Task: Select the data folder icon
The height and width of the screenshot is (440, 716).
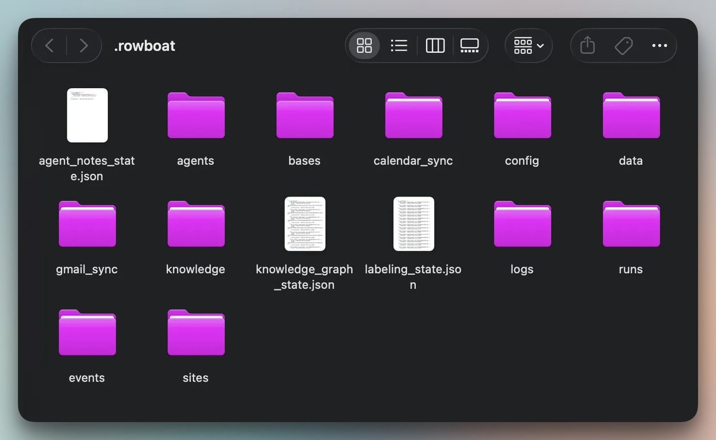Action: [631, 116]
